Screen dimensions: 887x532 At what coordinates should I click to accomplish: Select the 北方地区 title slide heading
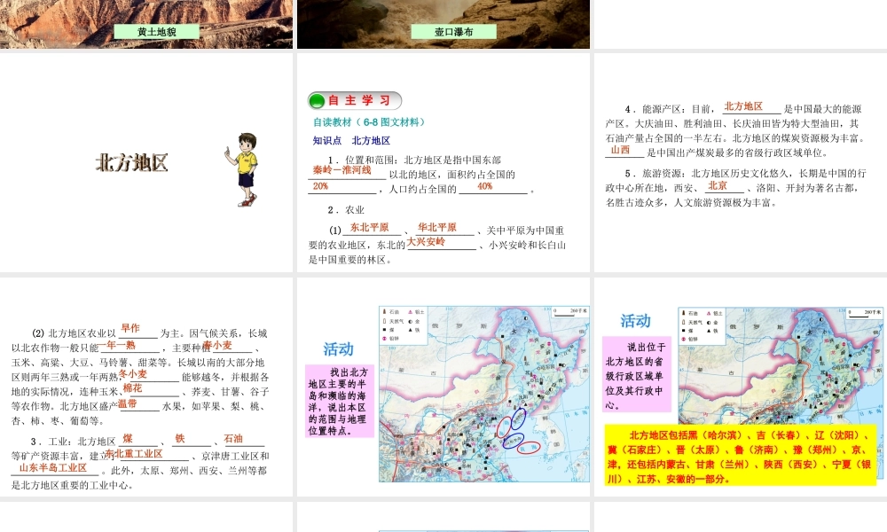pyautogui.click(x=132, y=162)
